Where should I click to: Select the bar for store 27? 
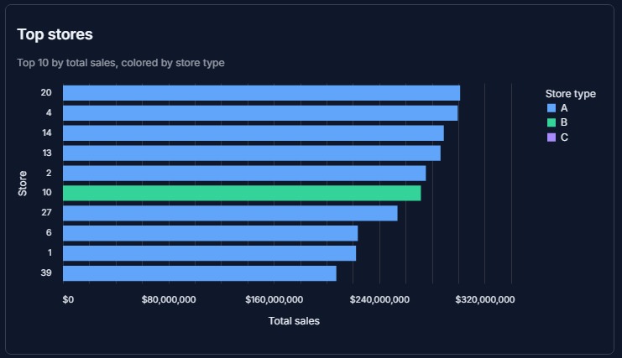coord(230,214)
